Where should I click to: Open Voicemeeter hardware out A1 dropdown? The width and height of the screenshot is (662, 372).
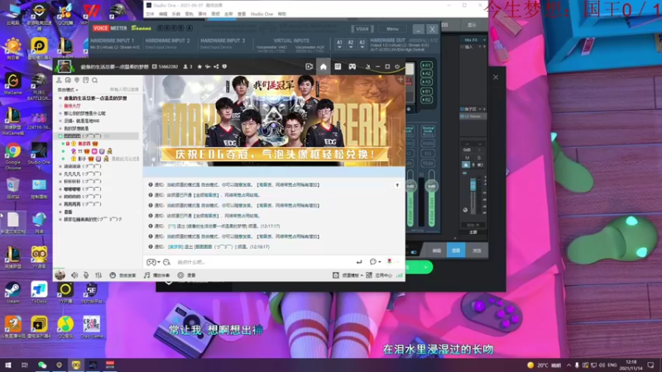[x=339, y=45]
